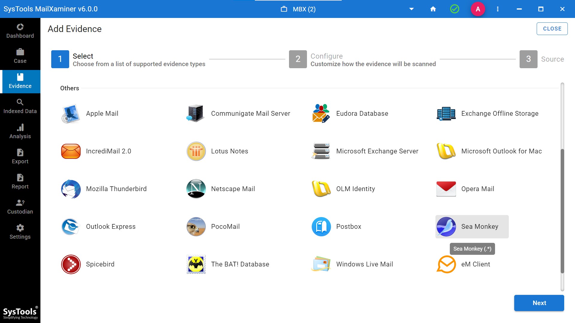Choose Communigate Mail Server icon
Screen dimensions: 575x323
(196, 114)
